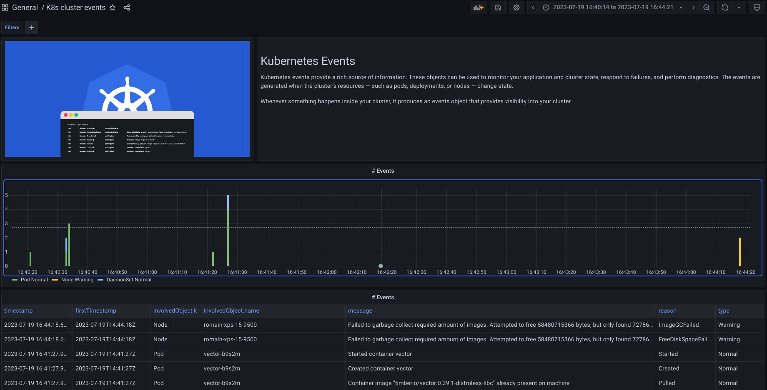Open dashboard settings gear
The image size is (767, 390).
[516, 7]
